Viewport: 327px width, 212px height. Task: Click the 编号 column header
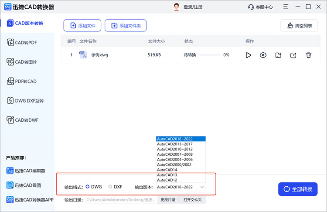[72, 41]
